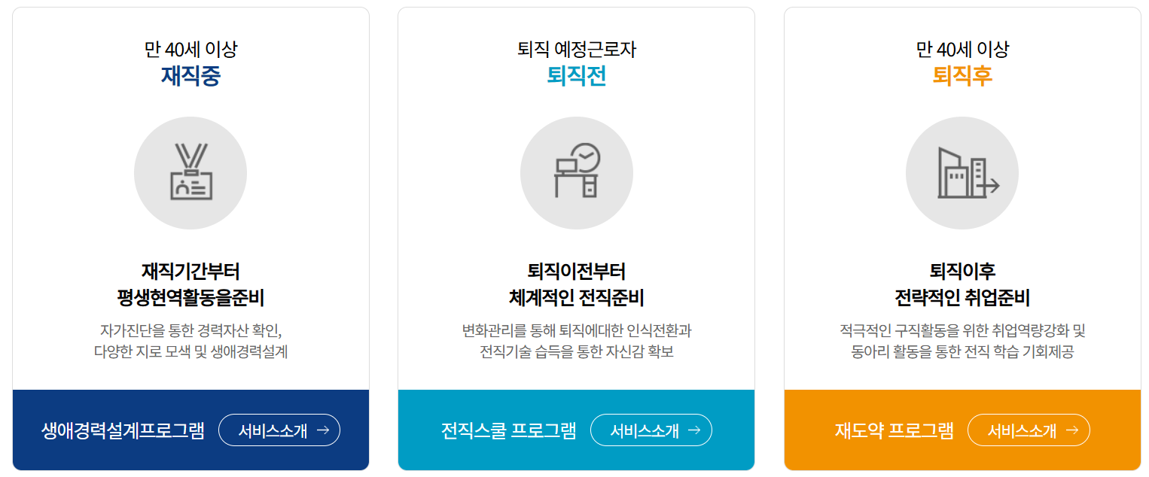Select the 퇴직전 heading
The height and width of the screenshot is (477, 1149).
[x=576, y=76]
